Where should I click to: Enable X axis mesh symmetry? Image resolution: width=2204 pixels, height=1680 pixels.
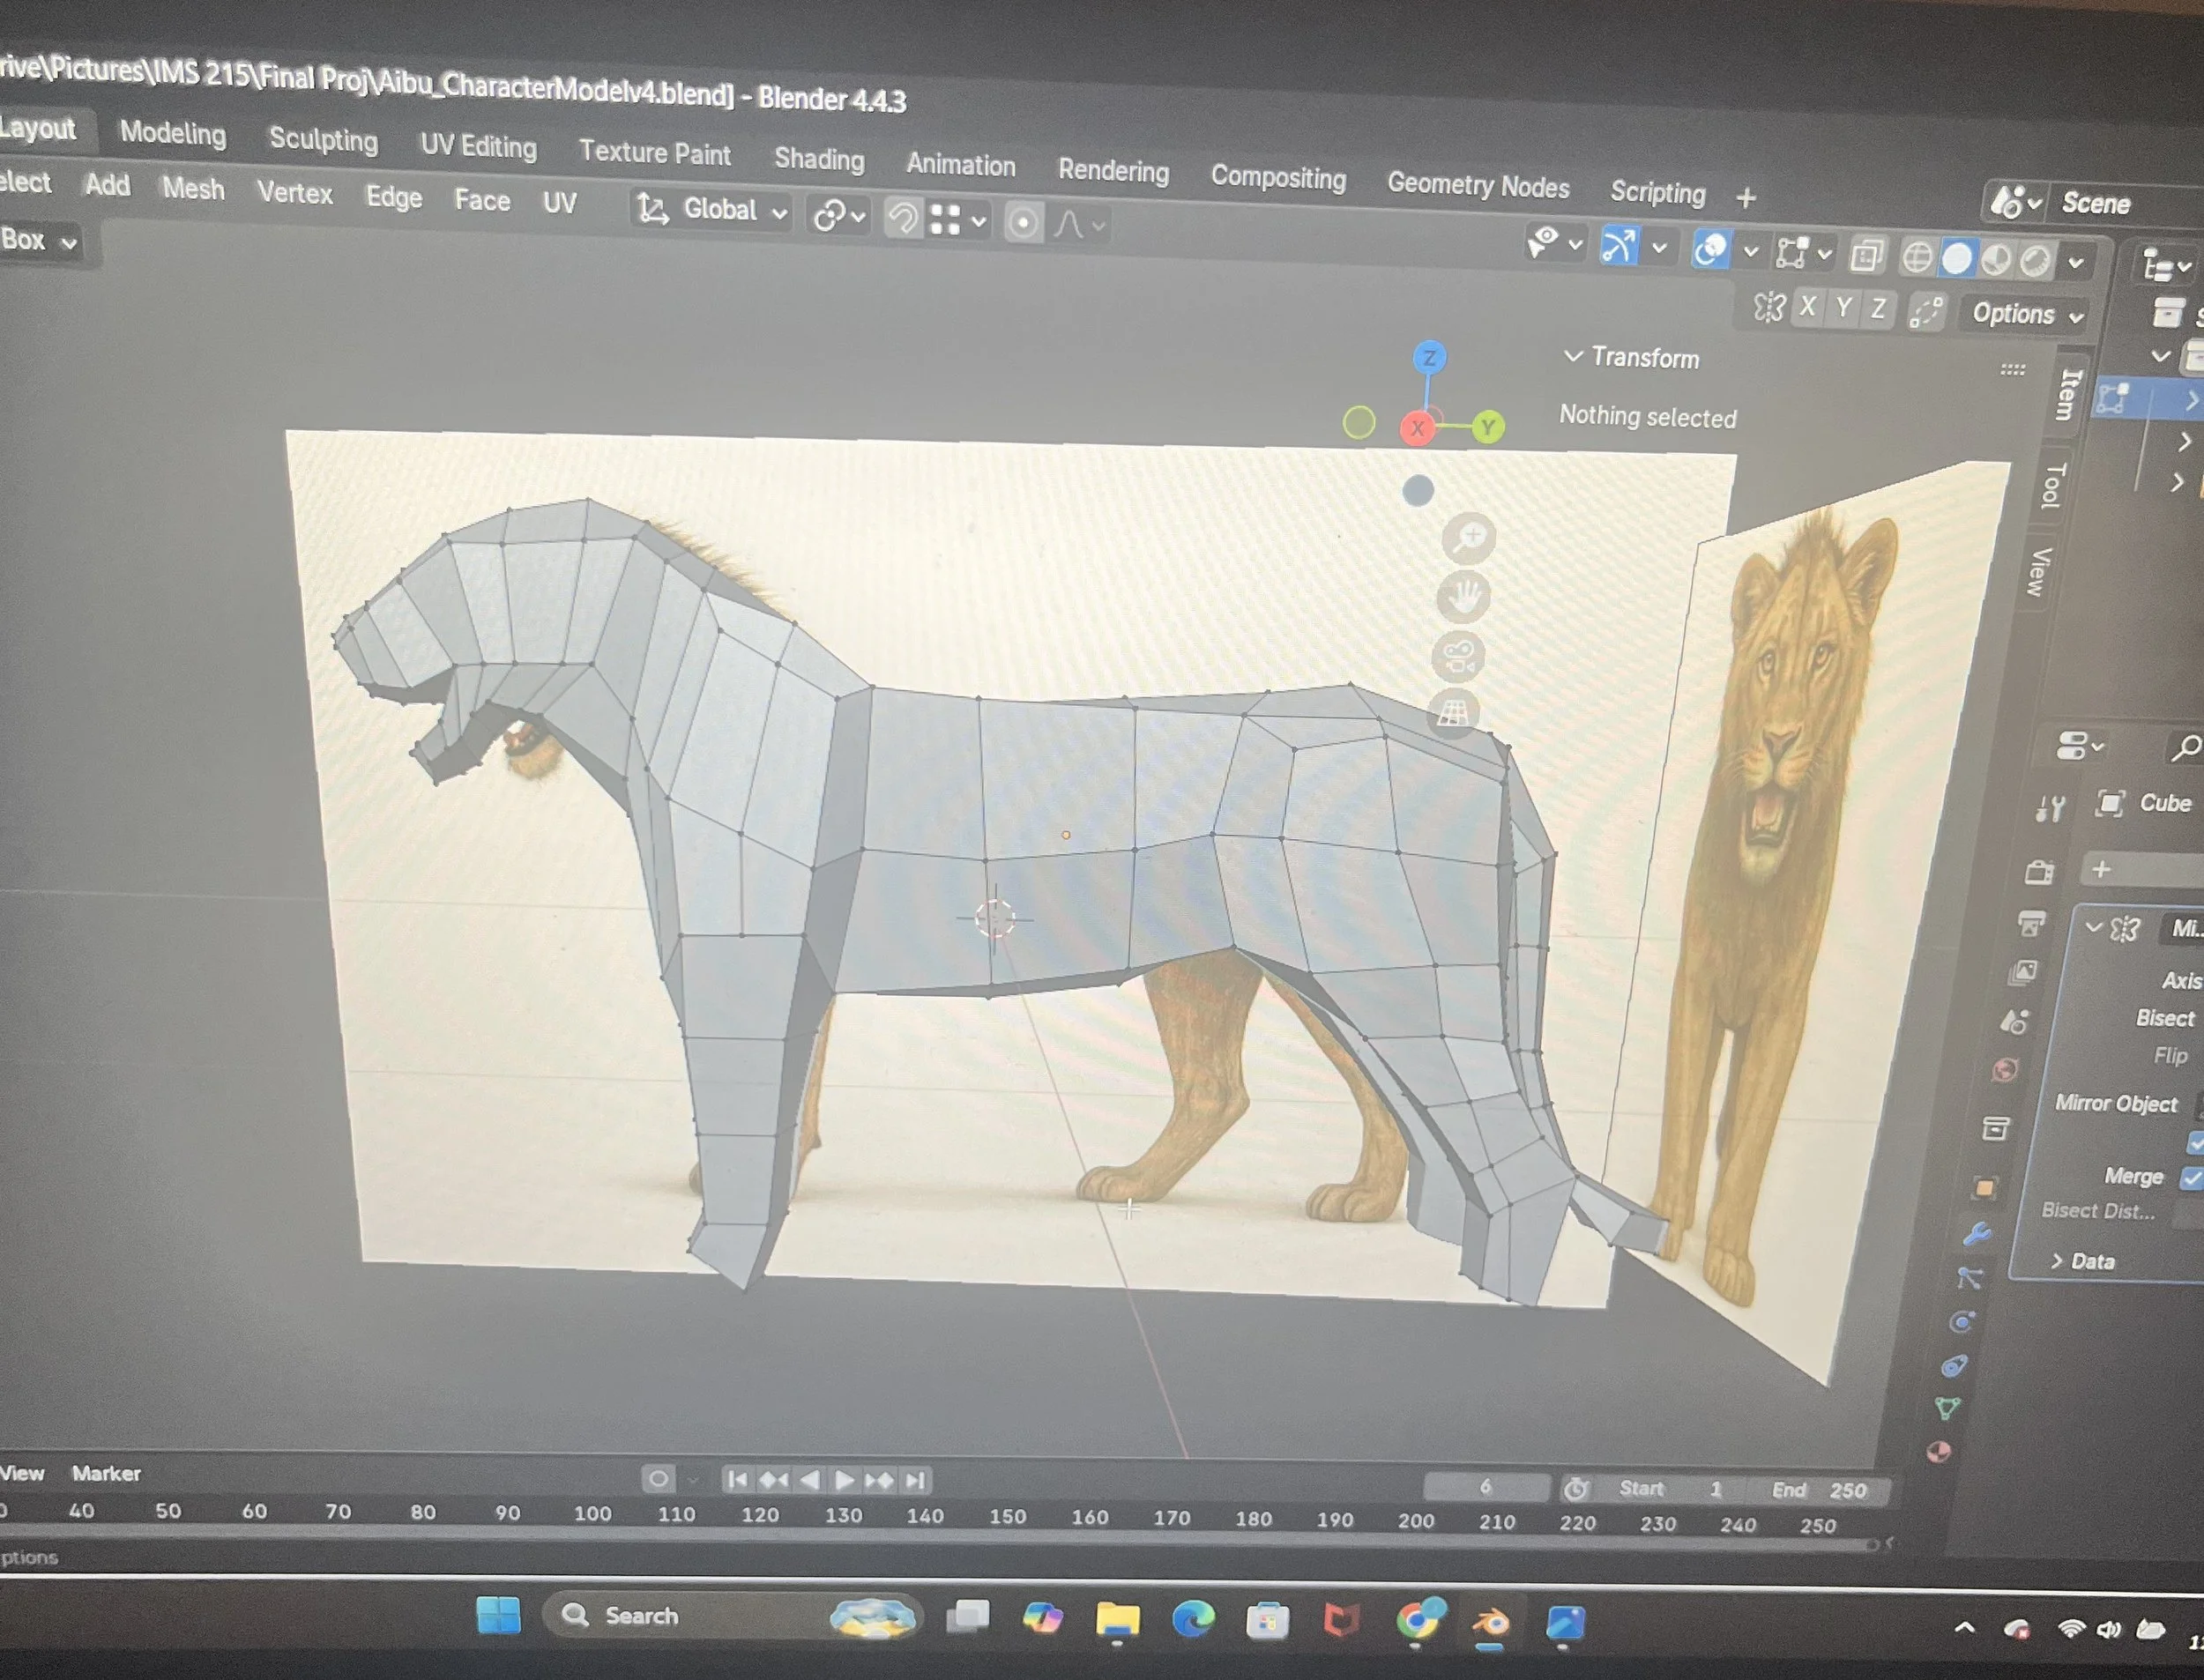coord(1807,307)
